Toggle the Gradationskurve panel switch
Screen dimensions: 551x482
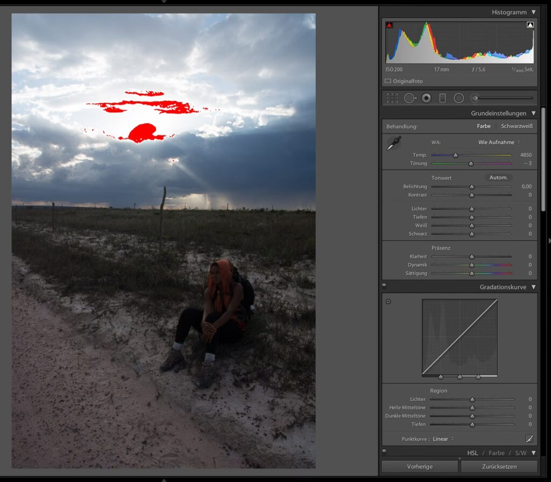(384, 286)
